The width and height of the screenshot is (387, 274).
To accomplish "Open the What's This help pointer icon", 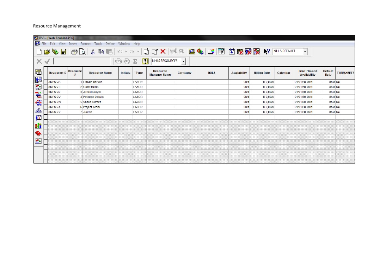I will [266, 51].
